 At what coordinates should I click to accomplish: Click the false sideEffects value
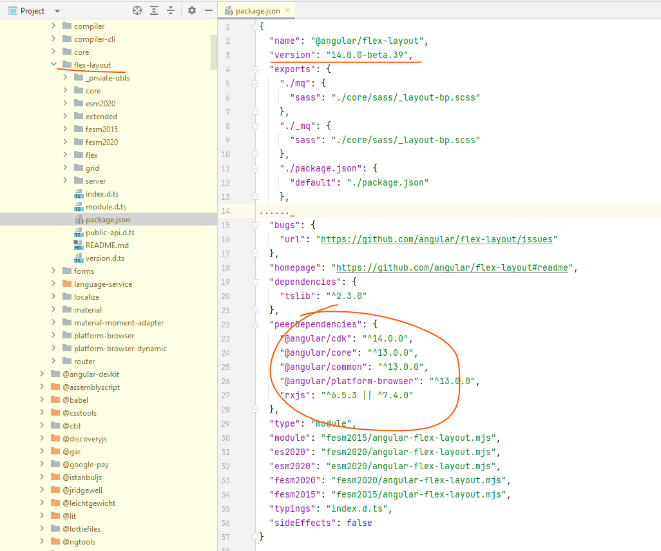point(359,523)
